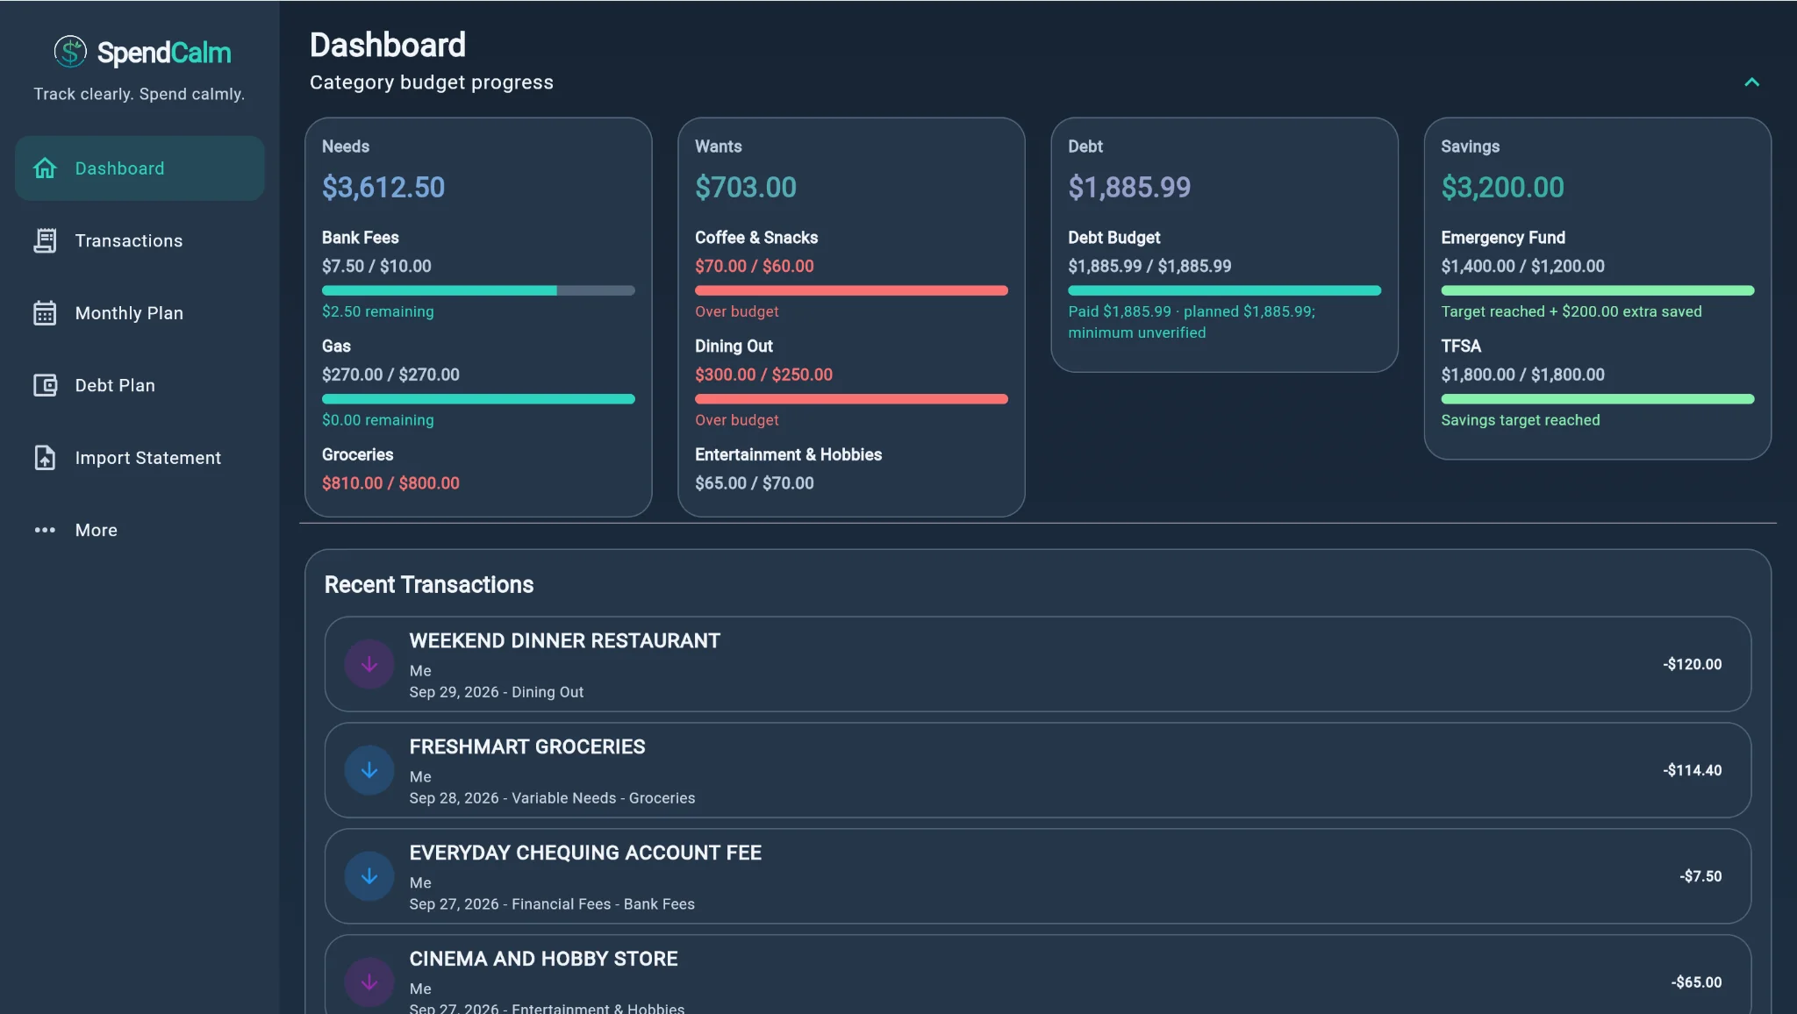Click the Emergency Fund progress bar

coord(1597,290)
